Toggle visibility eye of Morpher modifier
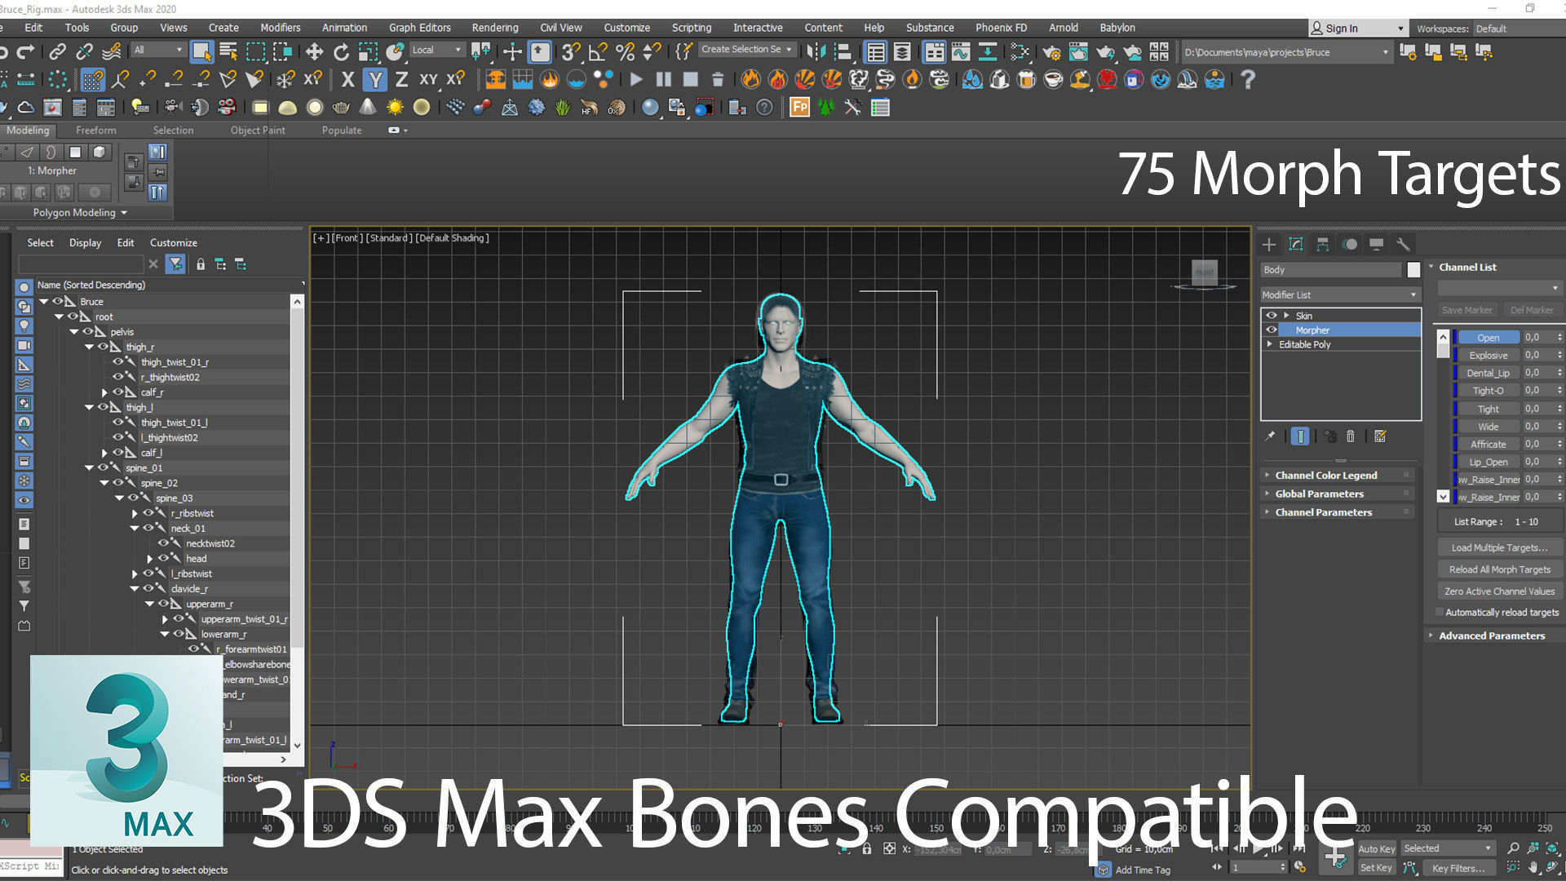 1271,330
